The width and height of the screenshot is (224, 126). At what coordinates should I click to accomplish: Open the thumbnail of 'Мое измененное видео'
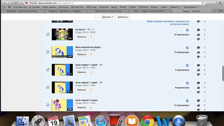pyautogui.click(x=62, y=52)
